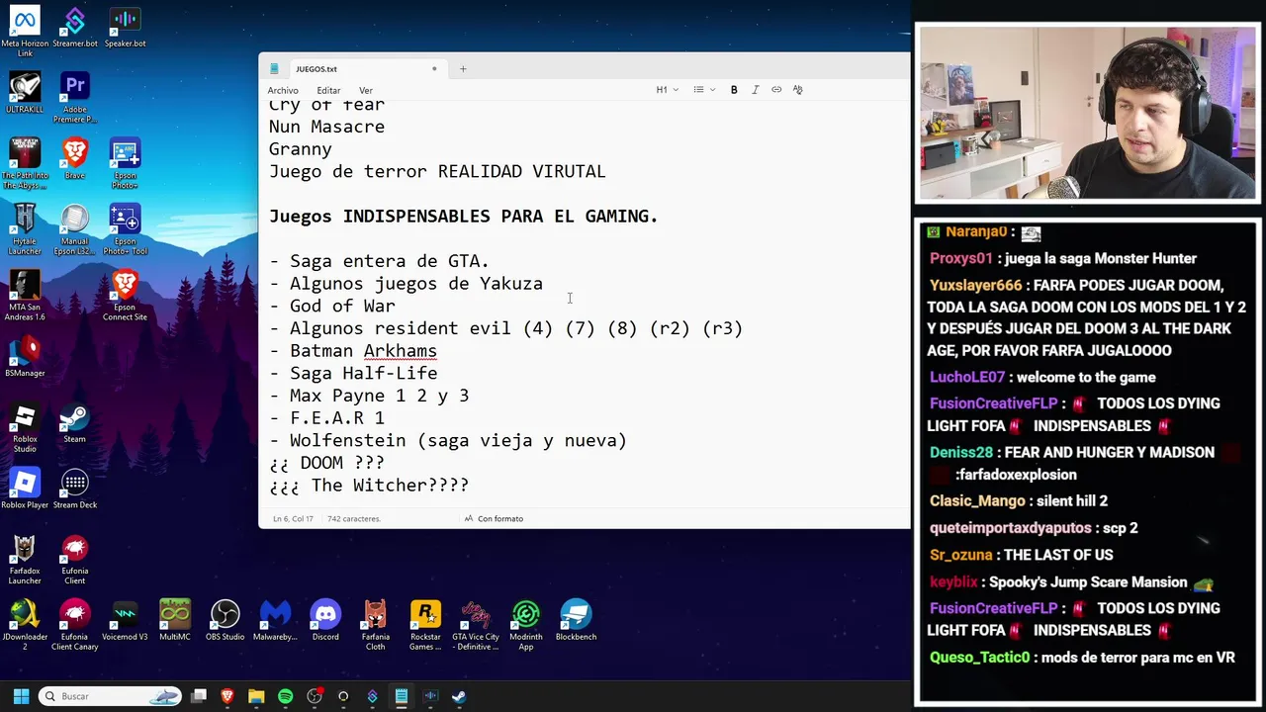Open Eufonia Client desktop icon

pos(74,560)
